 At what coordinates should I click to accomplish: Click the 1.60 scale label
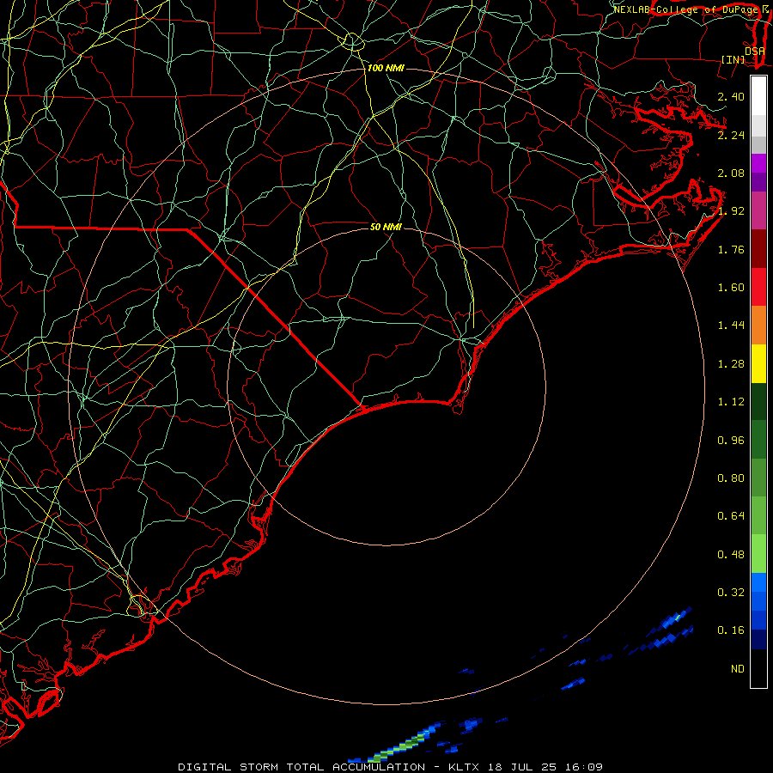(x=731, y=288)
